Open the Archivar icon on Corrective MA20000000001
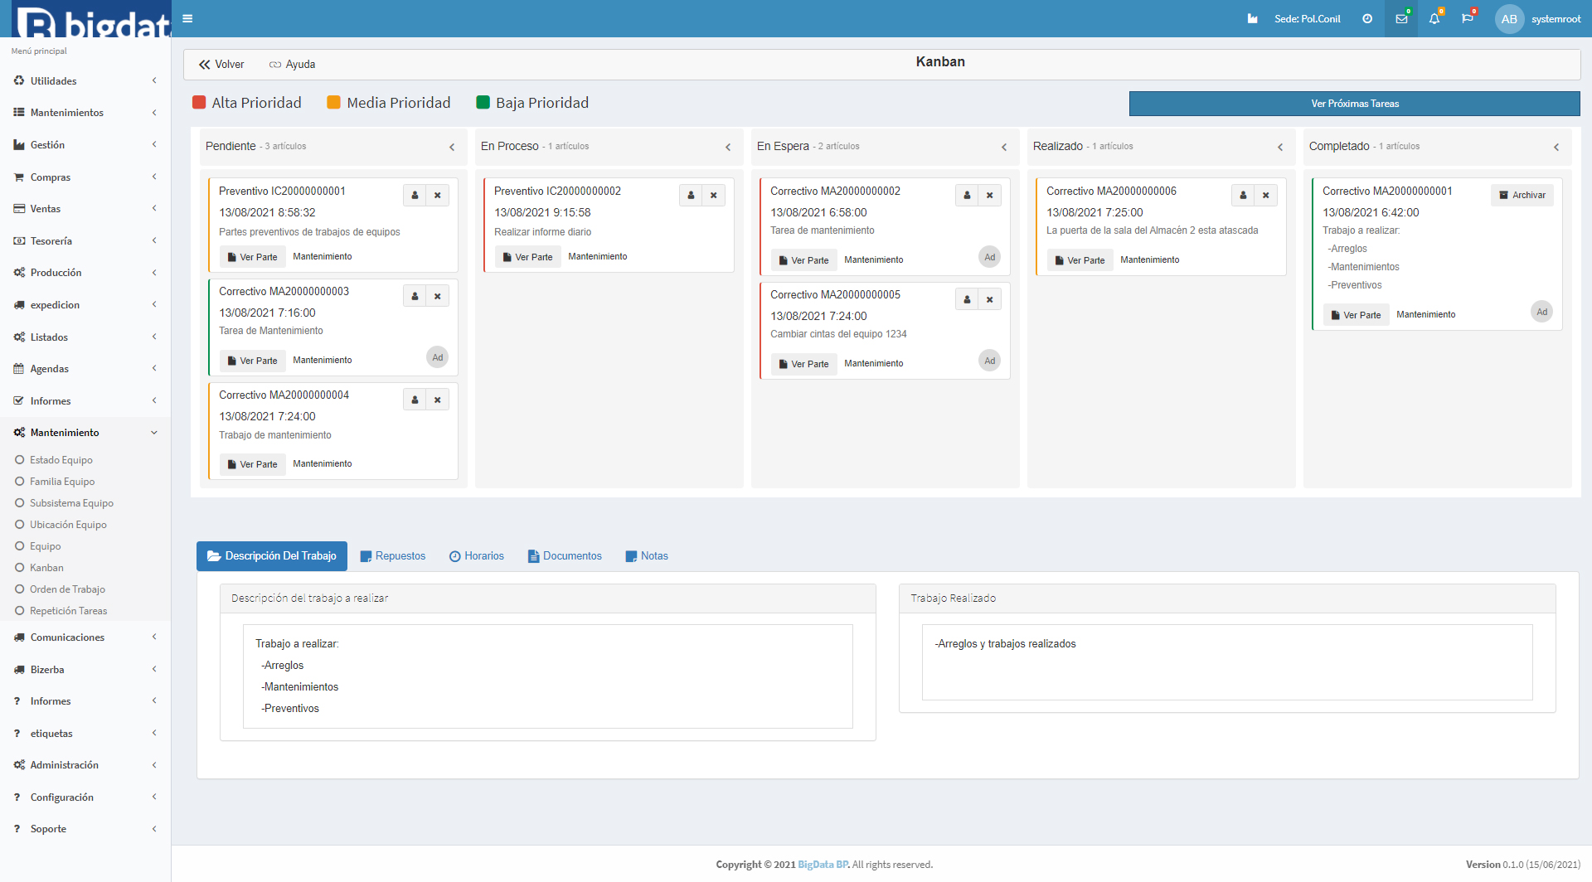The height and width of the screenshot is (882, 1592). pos(1522,195)
